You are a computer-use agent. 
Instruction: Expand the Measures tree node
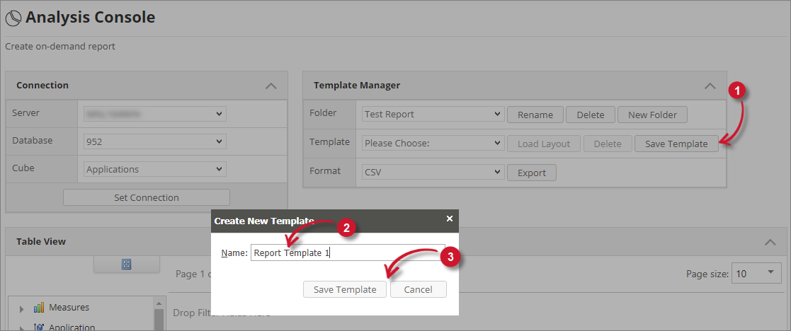[x=21, y=308]
